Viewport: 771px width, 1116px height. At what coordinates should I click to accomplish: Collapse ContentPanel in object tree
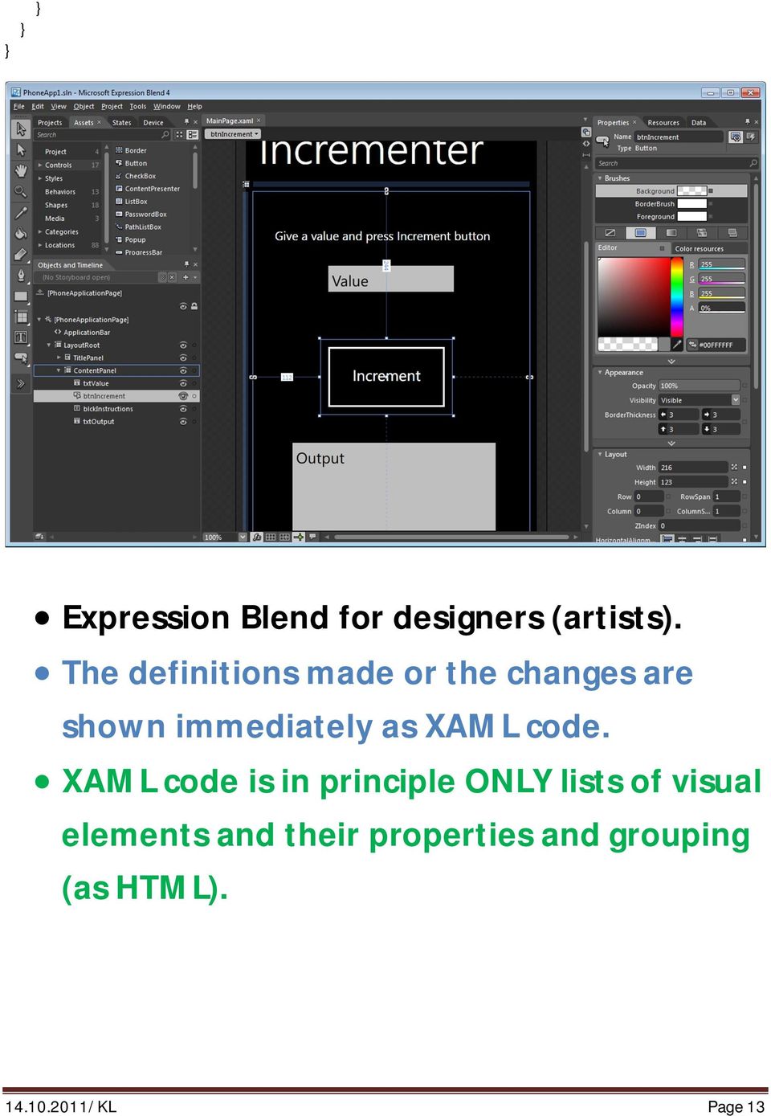click(x=59, y=370)
